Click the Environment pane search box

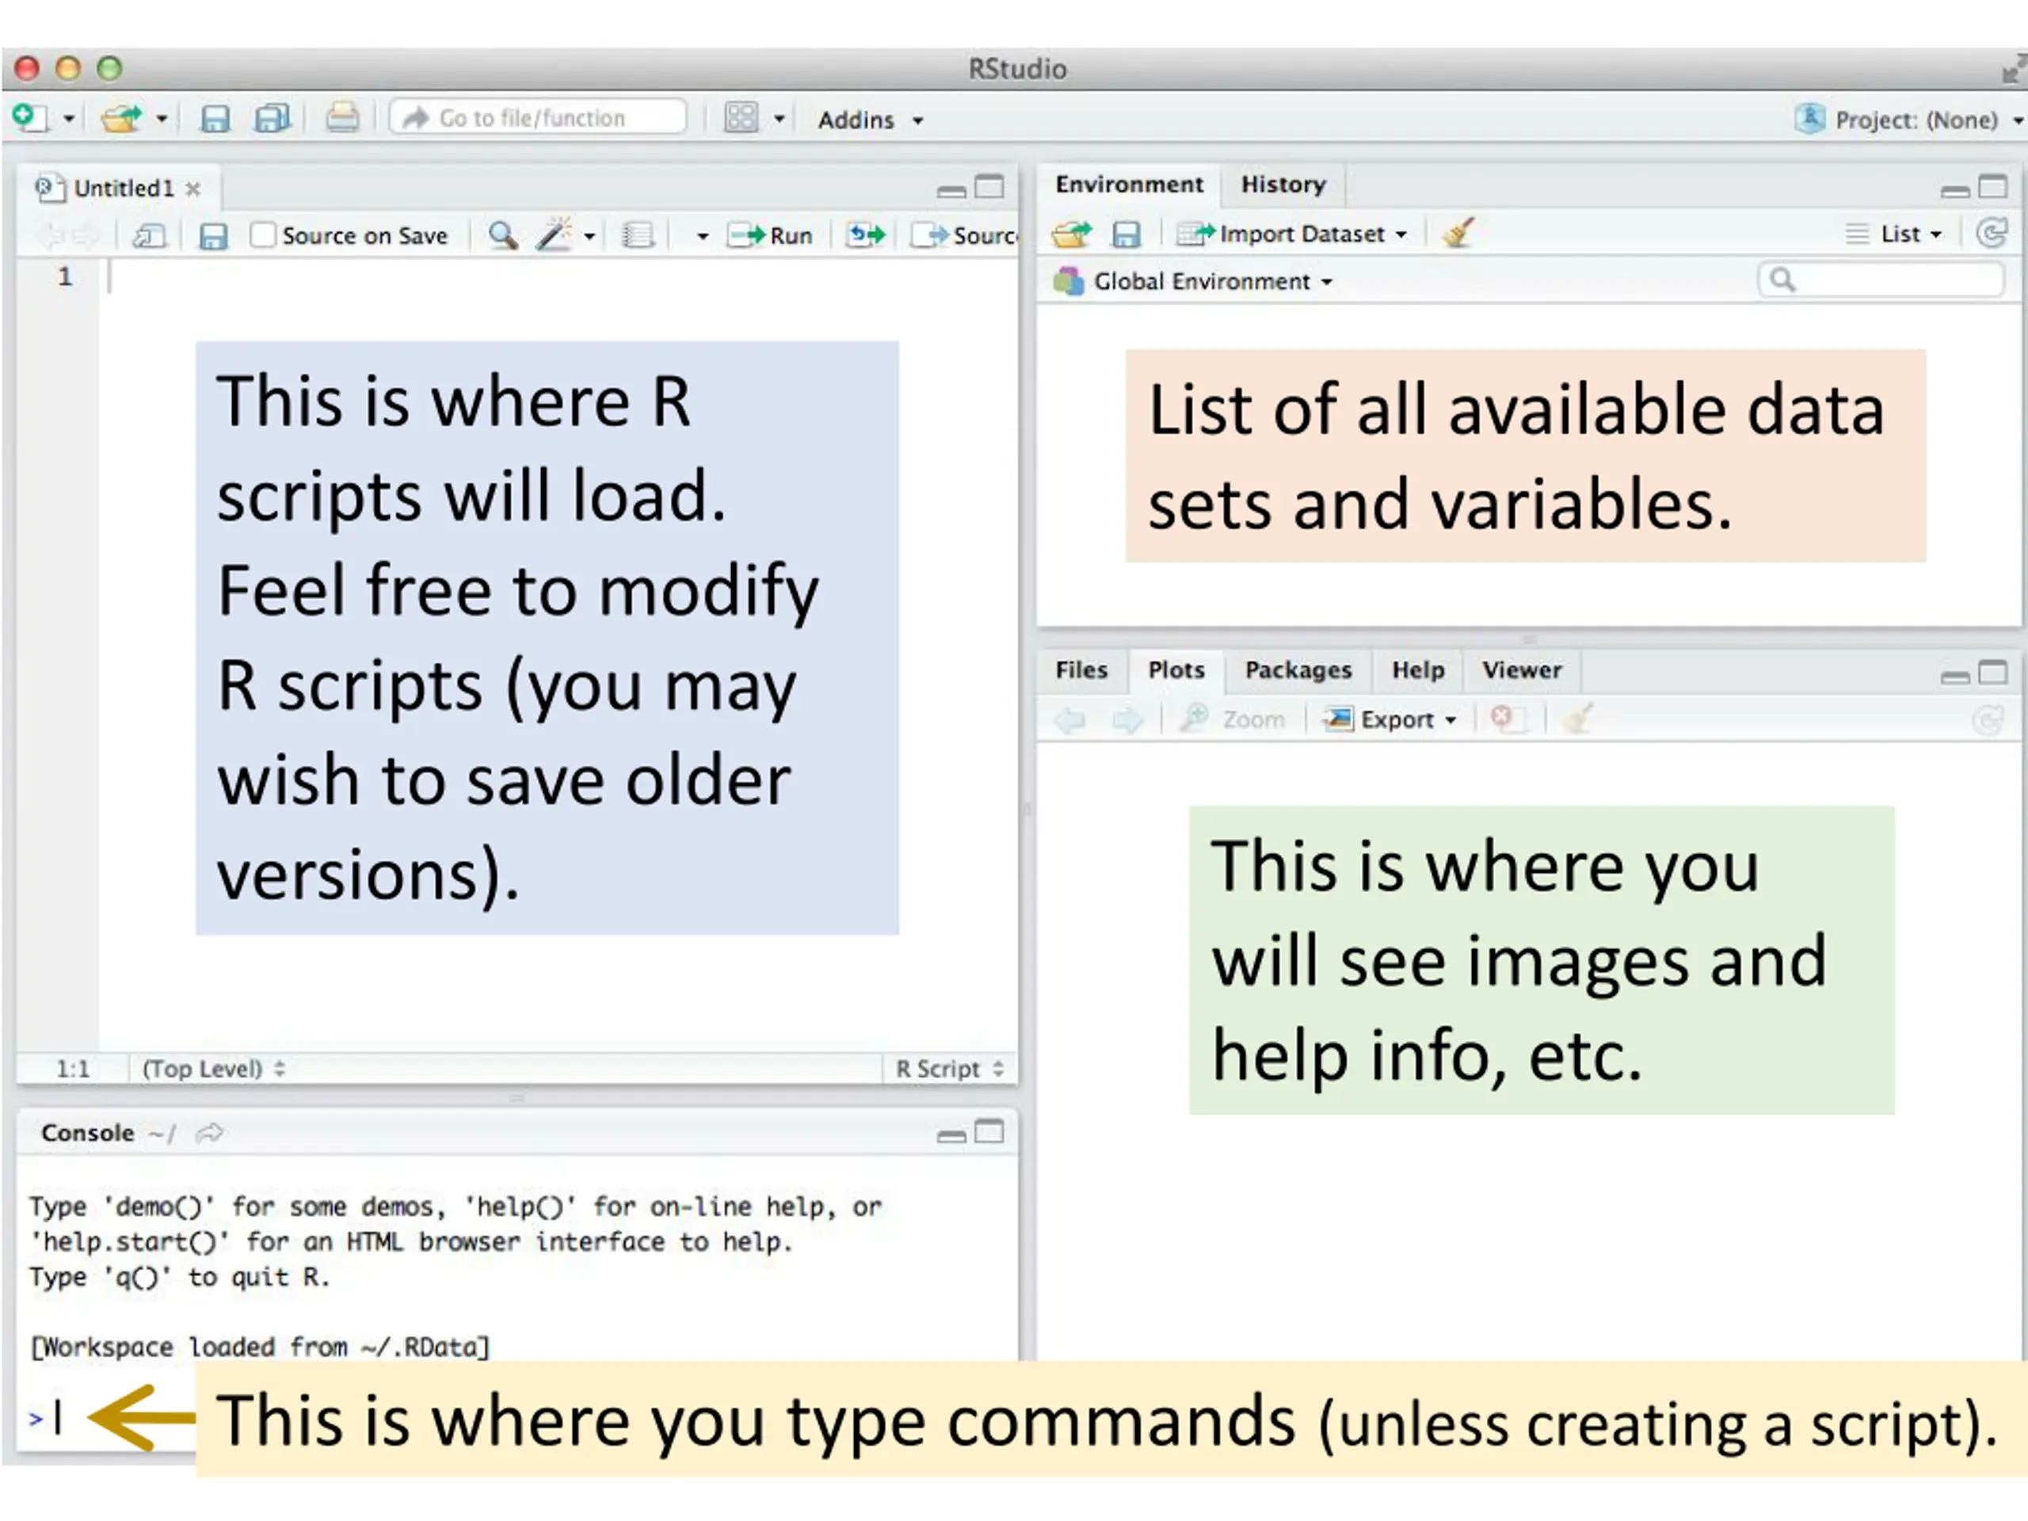coord(1881,280)
